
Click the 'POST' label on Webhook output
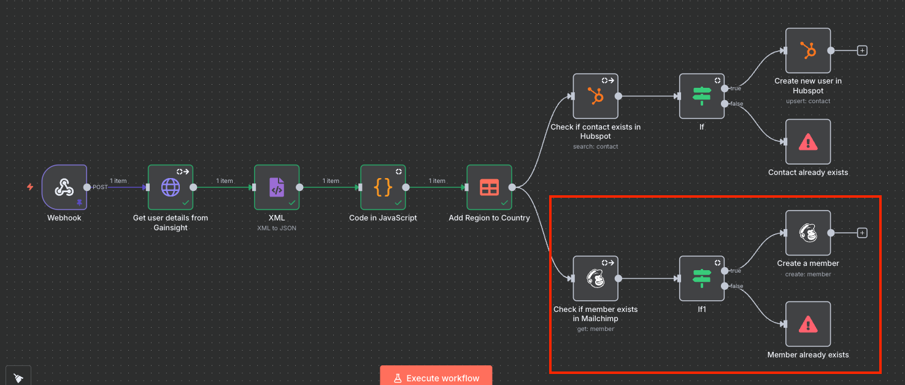[x=100, y=187]
